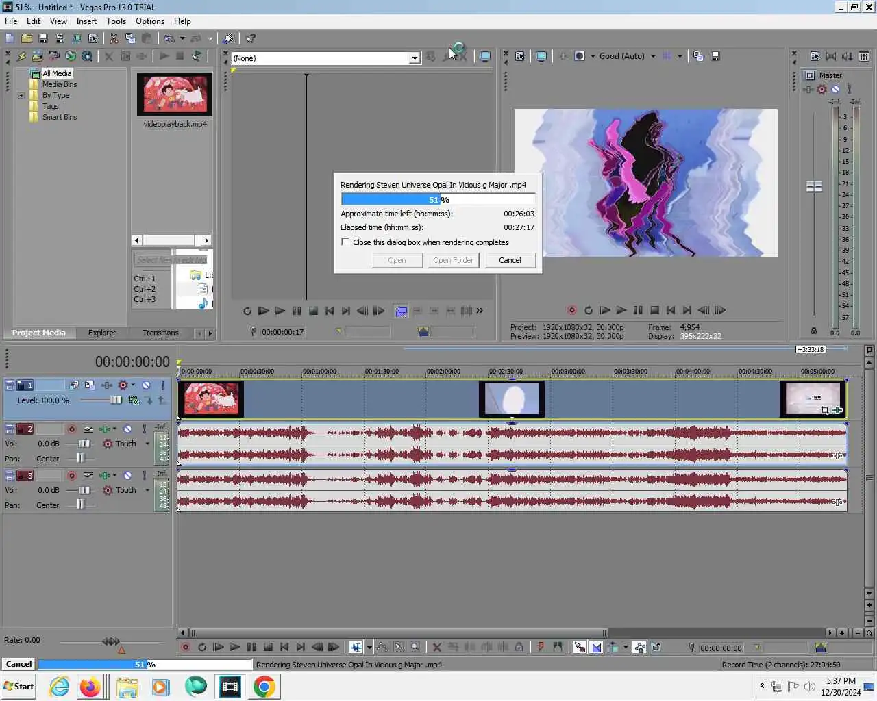Select the videoplayback.mp4 media thumbnail

point(175,94)
